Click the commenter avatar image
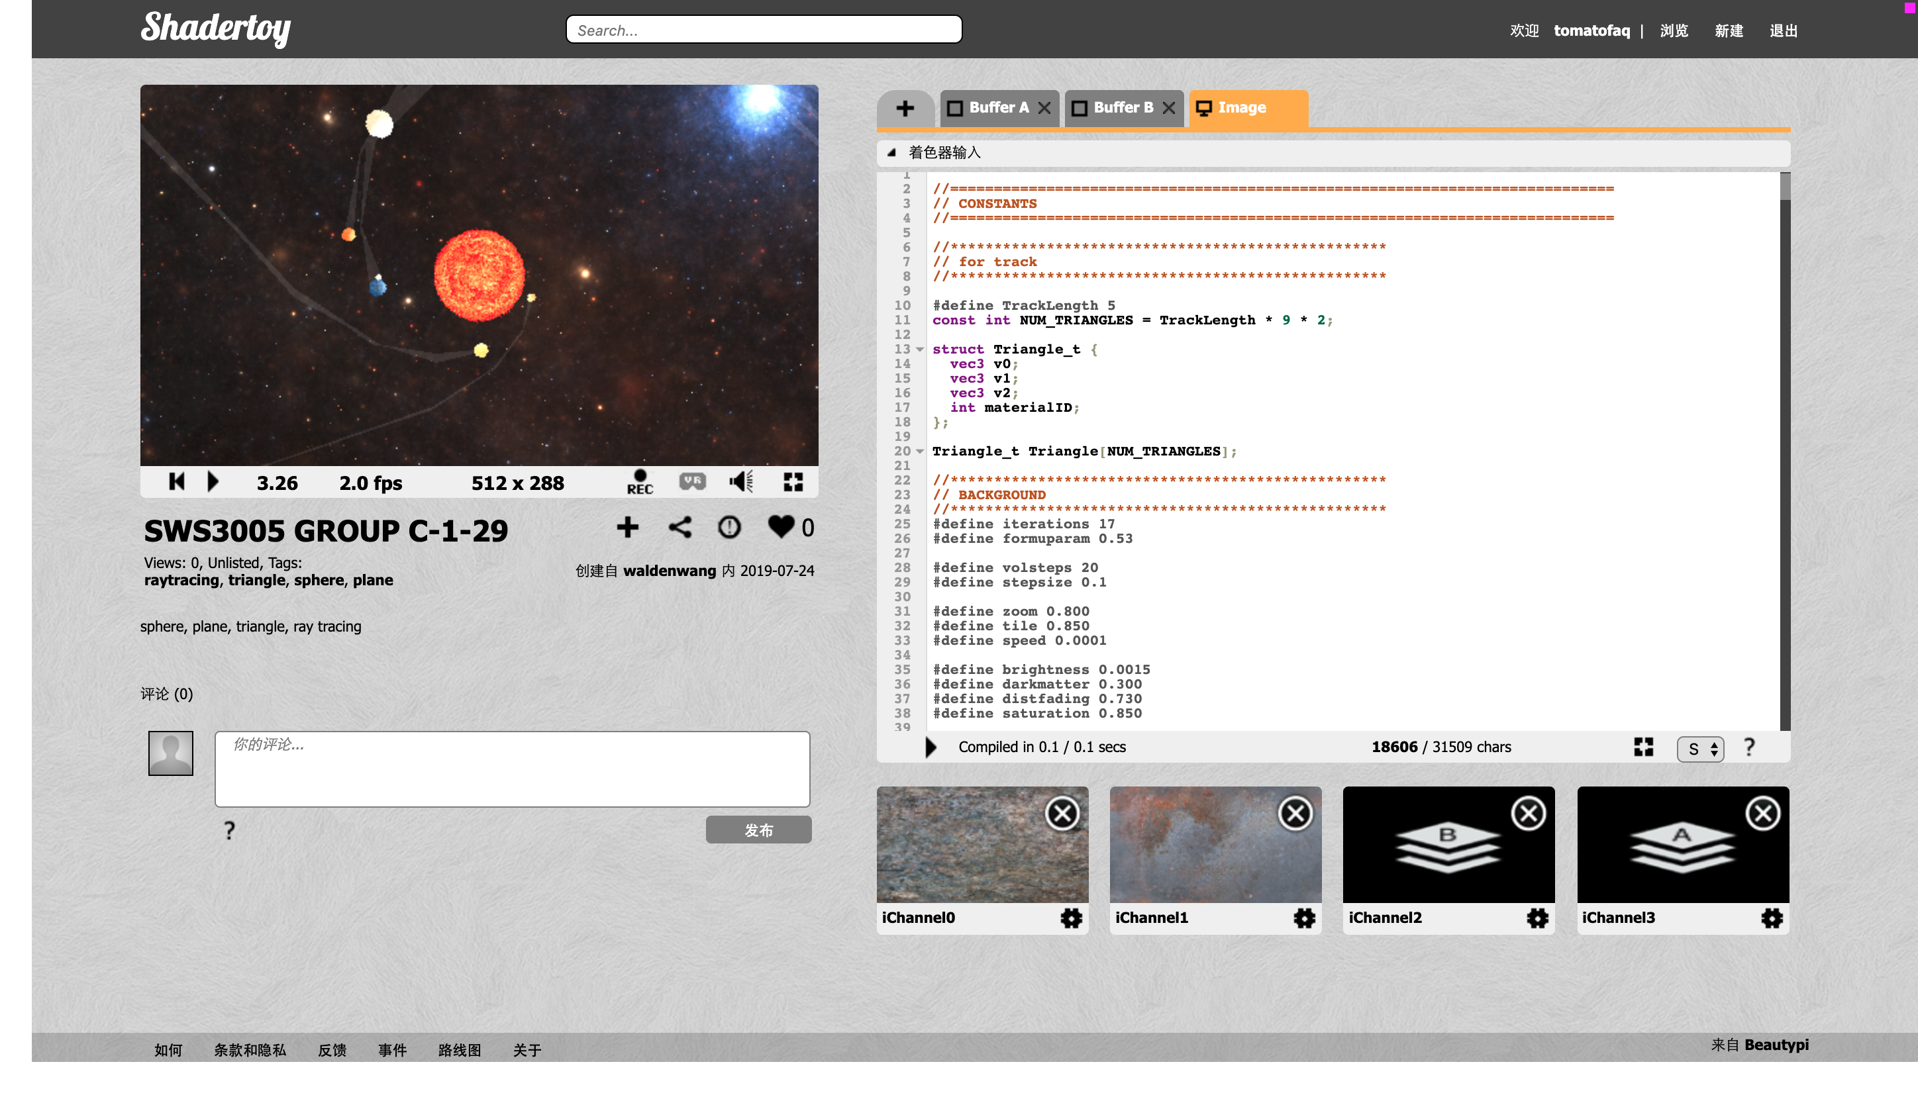Screen dimensions: 1918x1099 coord(171,753)
